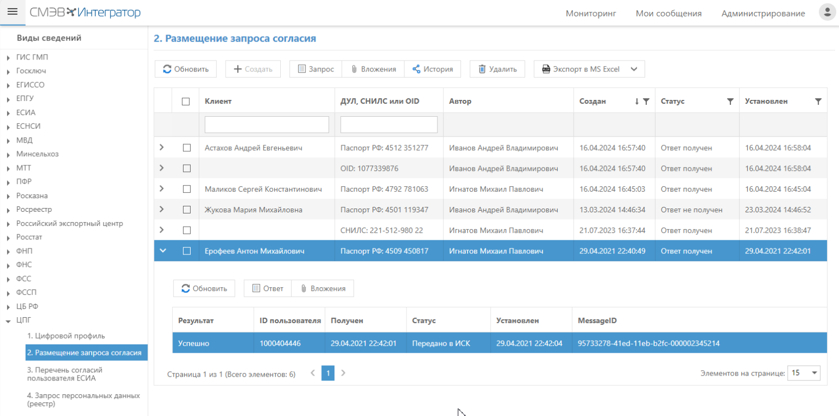Go to Мониторинг in top menu
Image resolution: width=839 pixels, height=416 pixels.
(590, 13)
